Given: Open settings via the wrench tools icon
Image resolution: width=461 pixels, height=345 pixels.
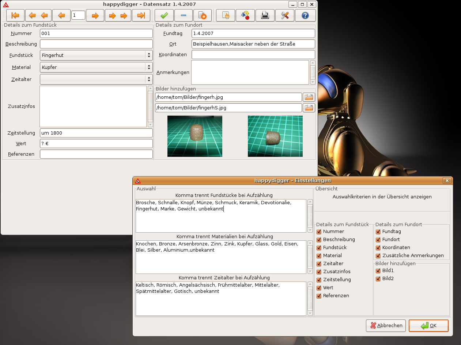Looking at the screenshot, I should pos(285,15).
